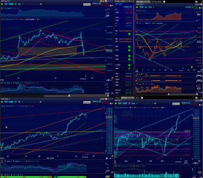
Task: Open the chart settings globe icon in the top-left chart
Action: click(x=111, y=6)
